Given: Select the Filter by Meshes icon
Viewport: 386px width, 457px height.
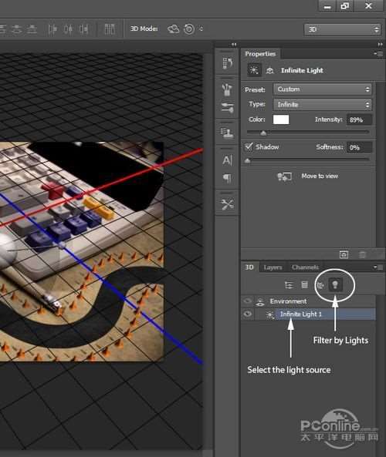Looking at the screenshot, I should coord(304,284).
